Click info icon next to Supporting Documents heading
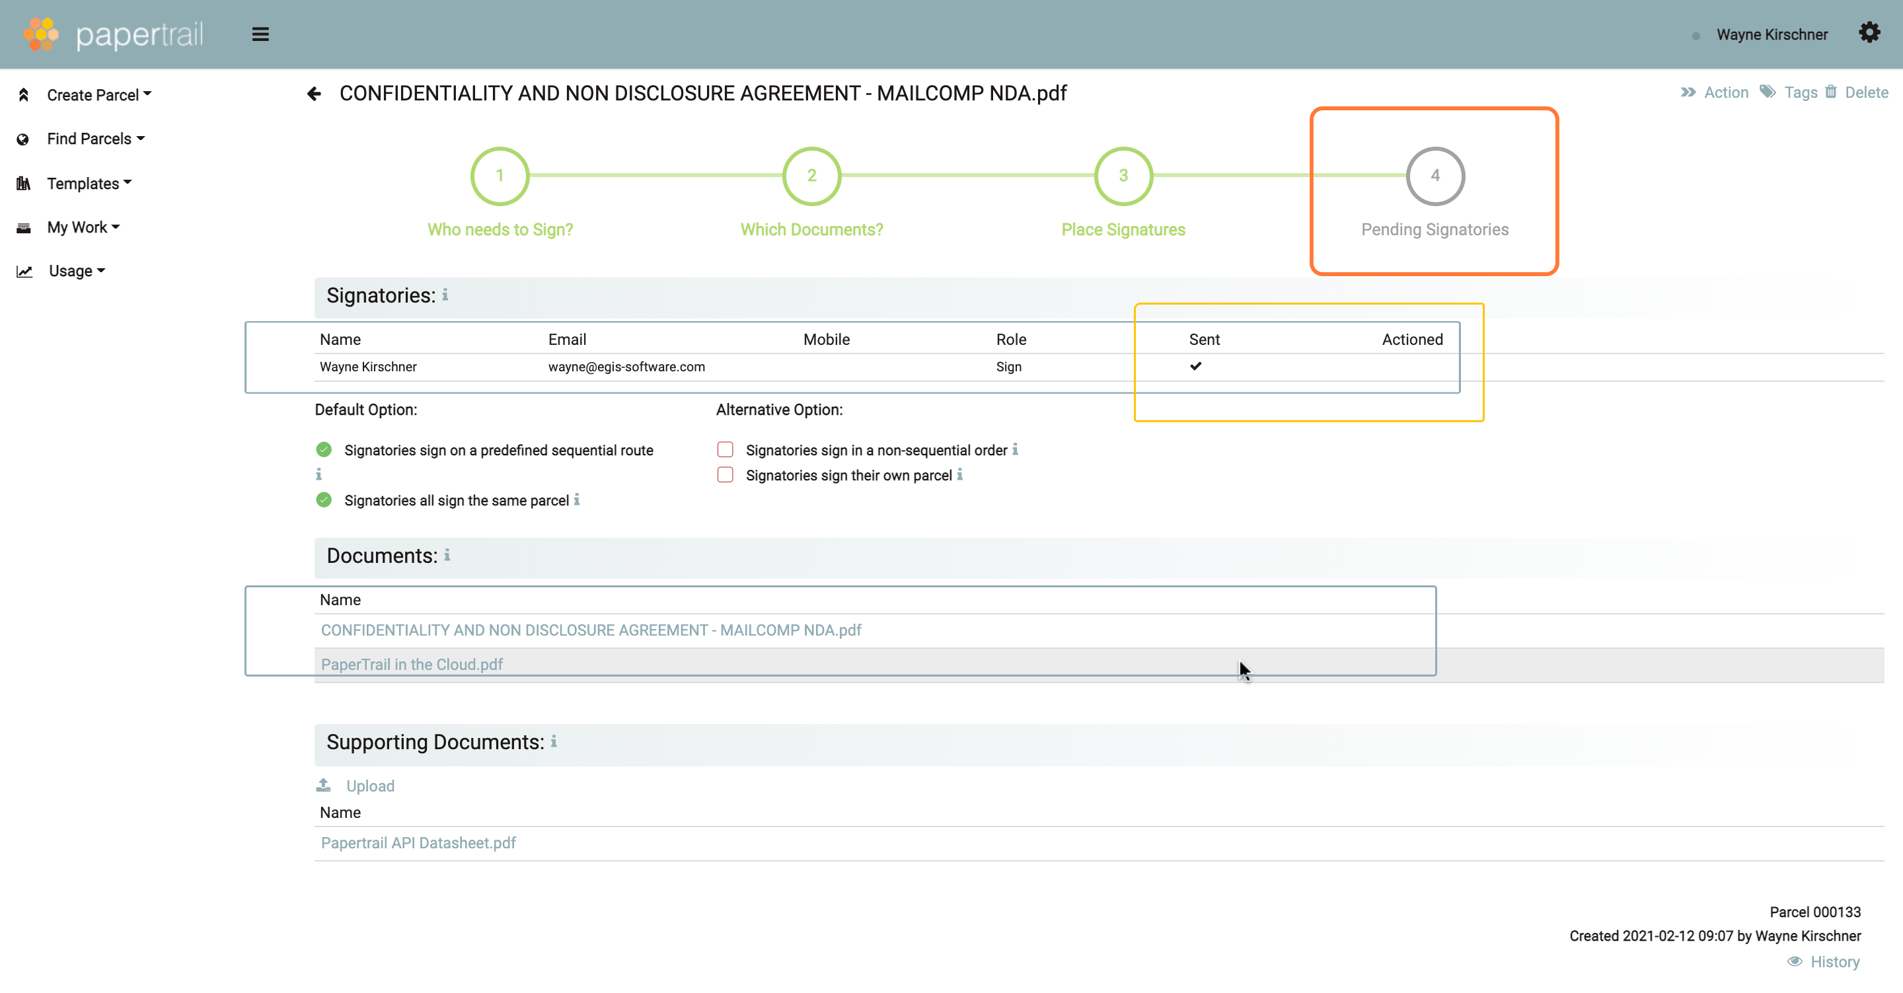This screenshot has height=993, width=1903. (x=553, y=741)
